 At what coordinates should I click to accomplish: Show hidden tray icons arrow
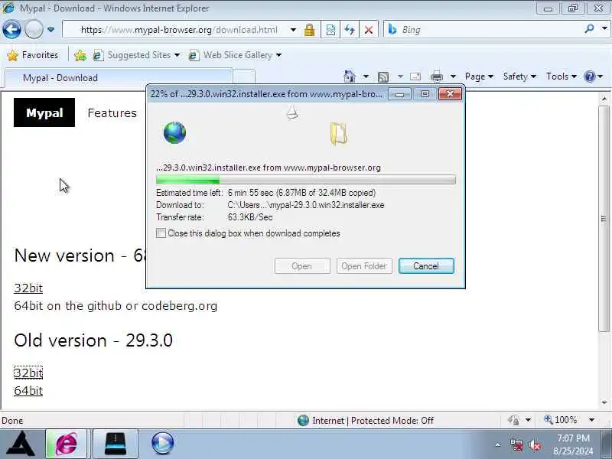[498, 444]
